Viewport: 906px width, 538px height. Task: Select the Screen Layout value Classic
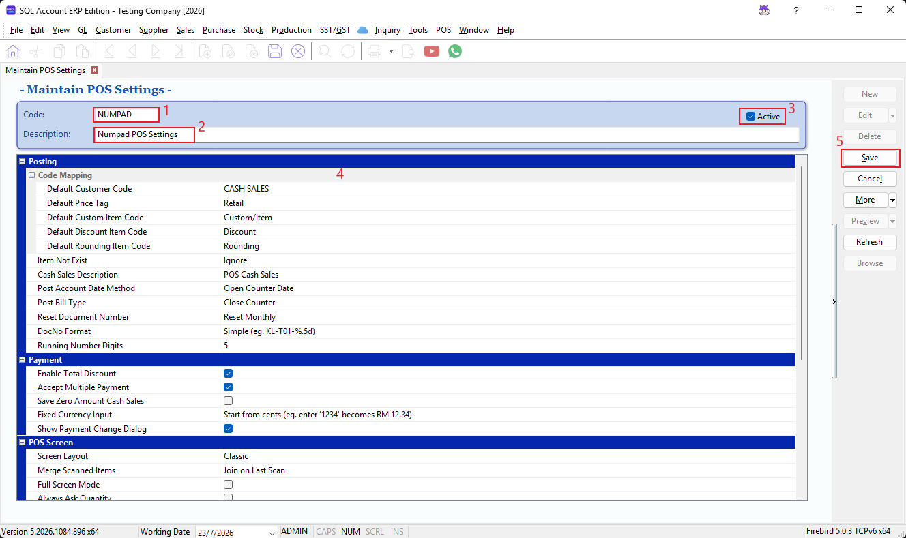(236, 456)
